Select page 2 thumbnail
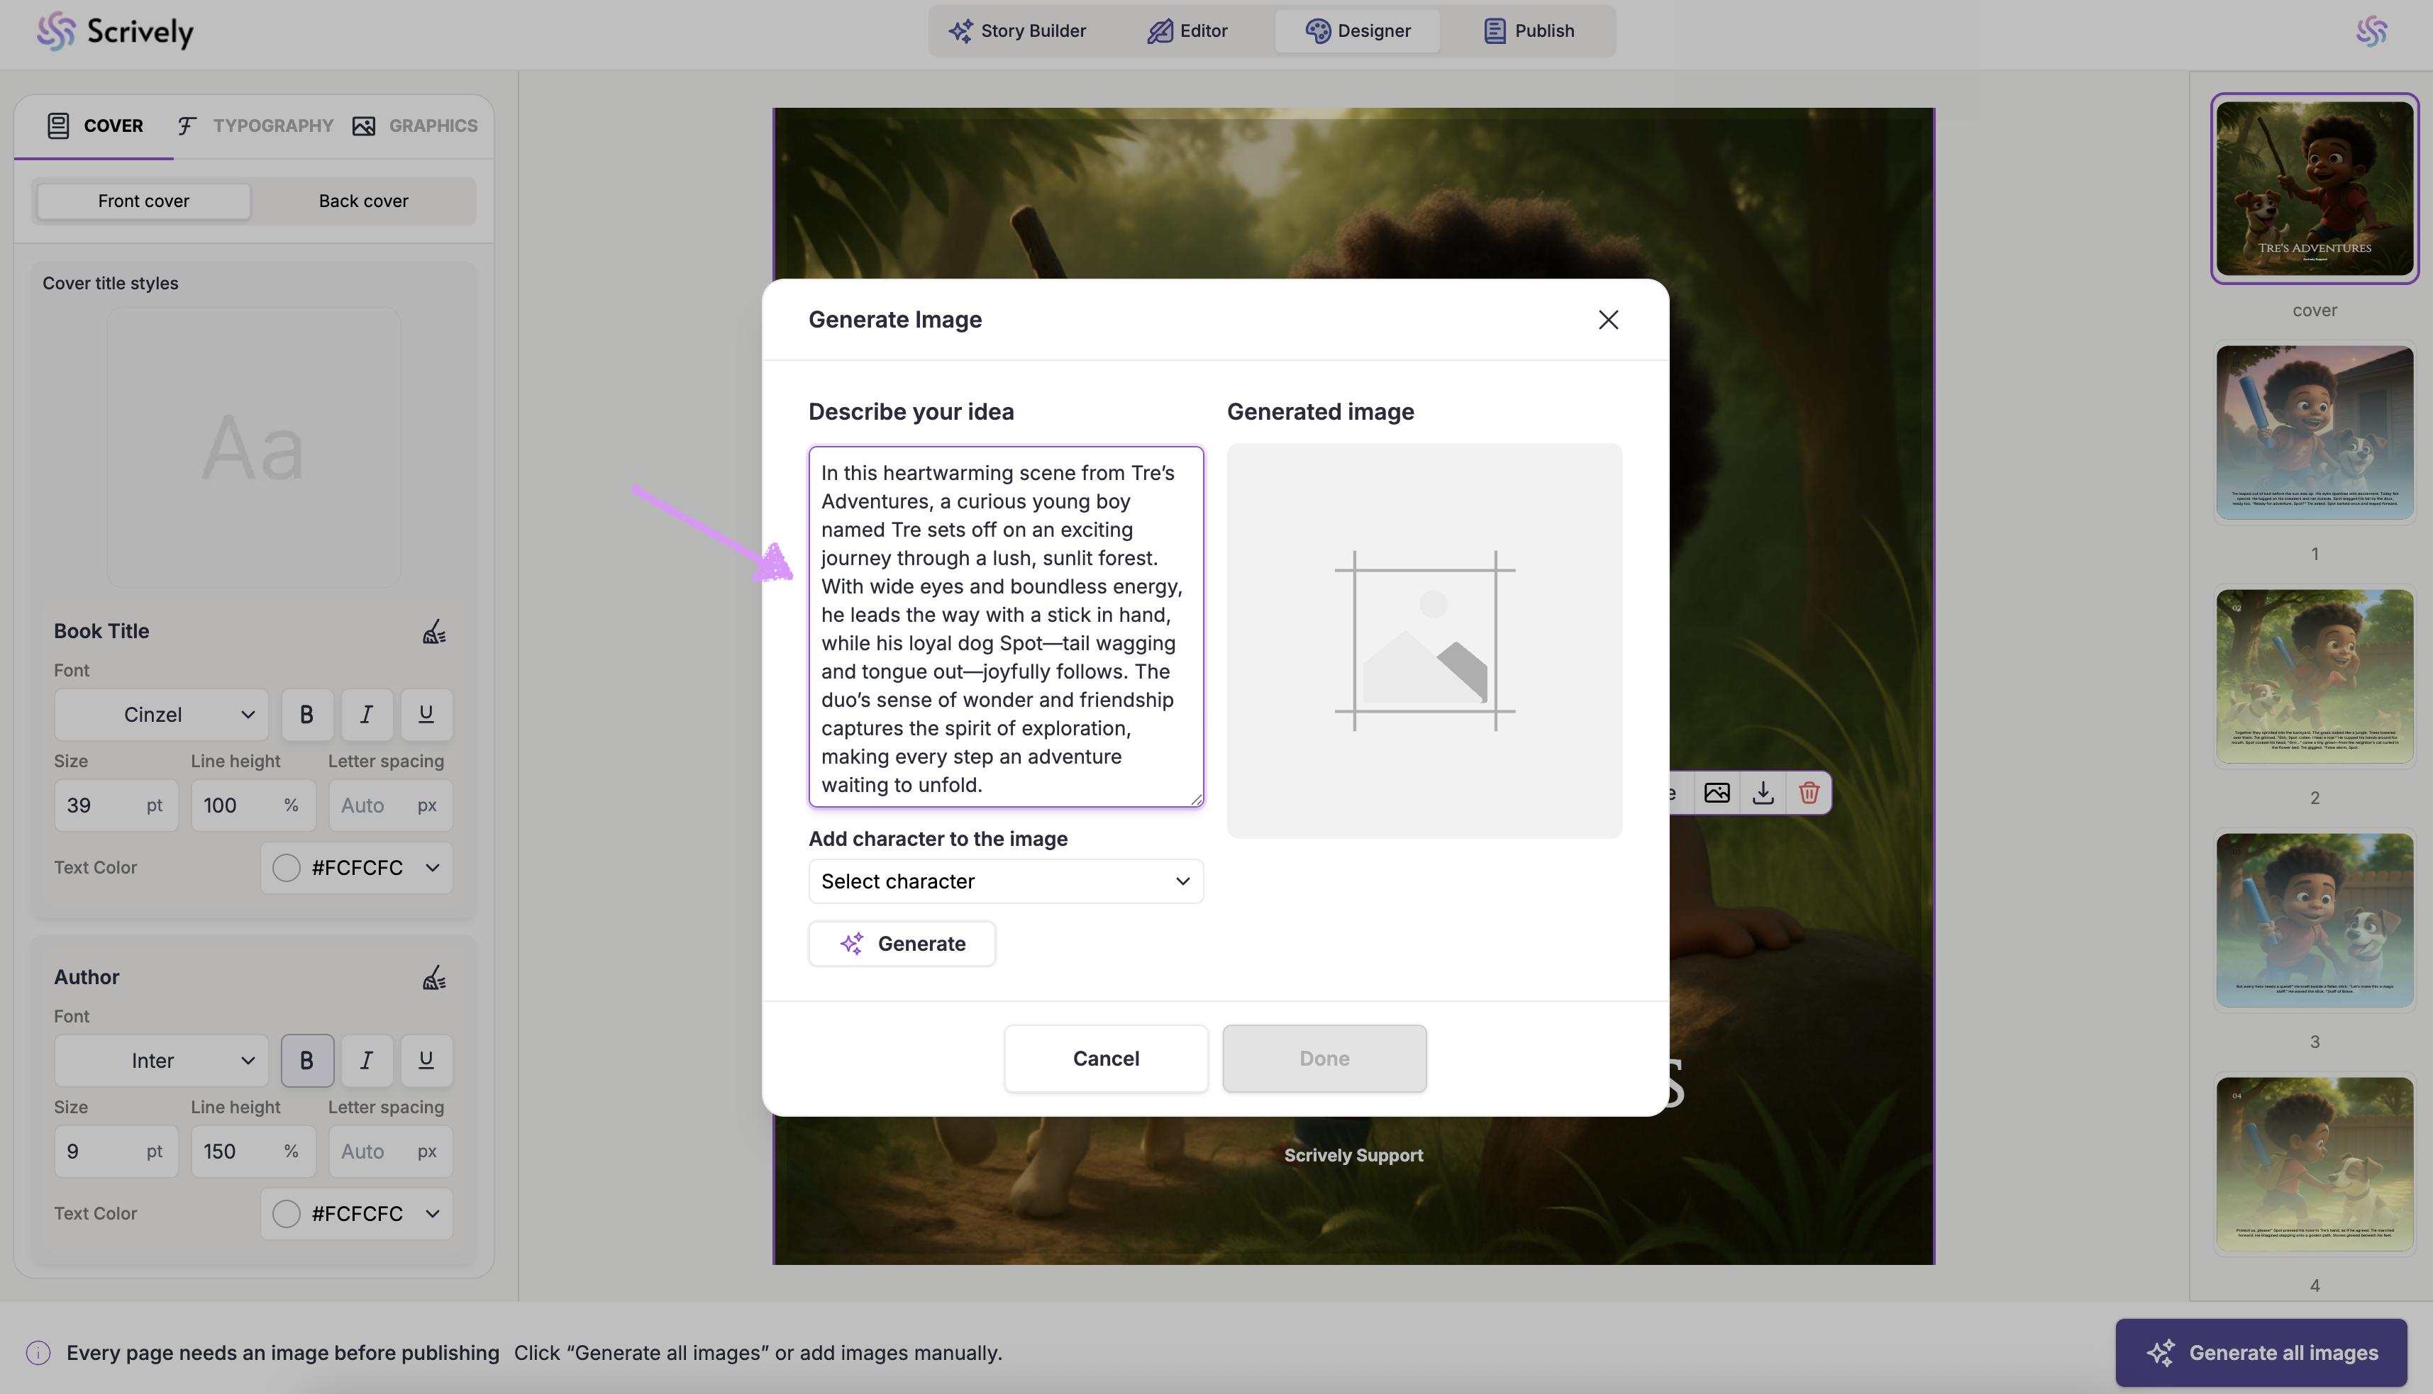 coord(2315,676)
